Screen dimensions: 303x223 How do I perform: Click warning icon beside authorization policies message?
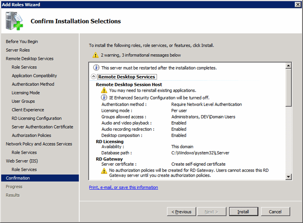click(x=104, y=171)
